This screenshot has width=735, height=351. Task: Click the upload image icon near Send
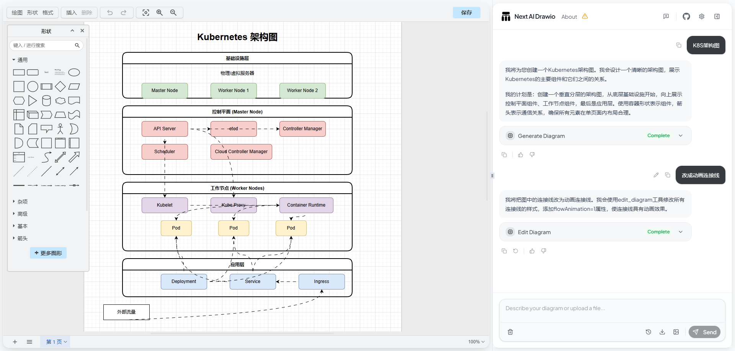point(676,332)
